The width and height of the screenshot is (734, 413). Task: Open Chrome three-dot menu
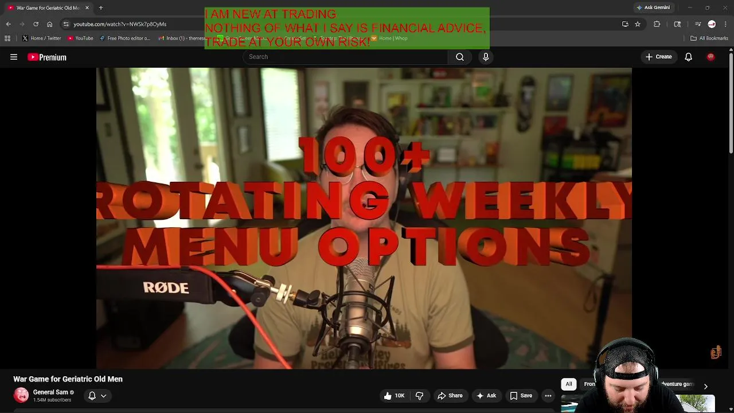point(726,24)
